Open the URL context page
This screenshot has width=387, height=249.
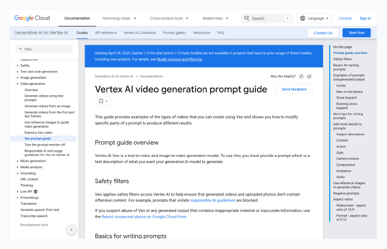[29, 179]
